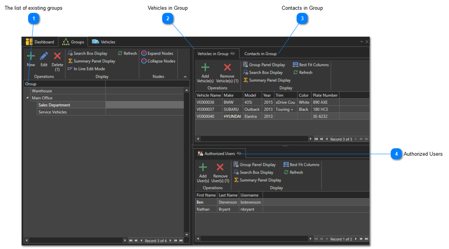Click the Add User(s) plus icon

[x=203, y=168]
